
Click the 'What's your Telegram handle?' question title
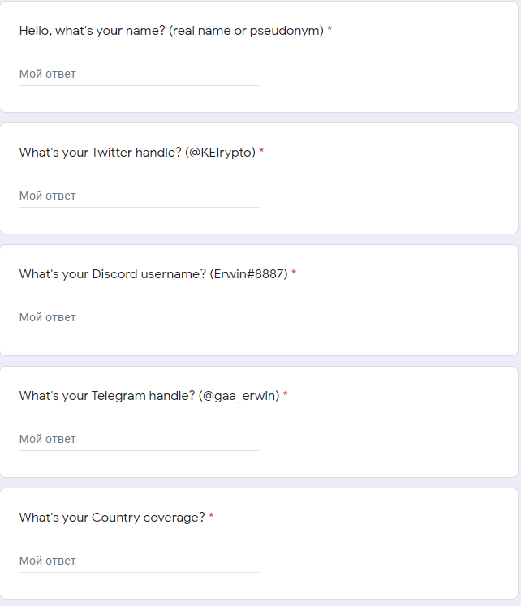(x=107, y=396)
